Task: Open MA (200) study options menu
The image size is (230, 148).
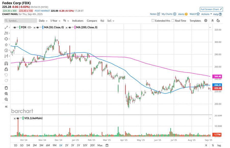Action: tap(73, 27)
